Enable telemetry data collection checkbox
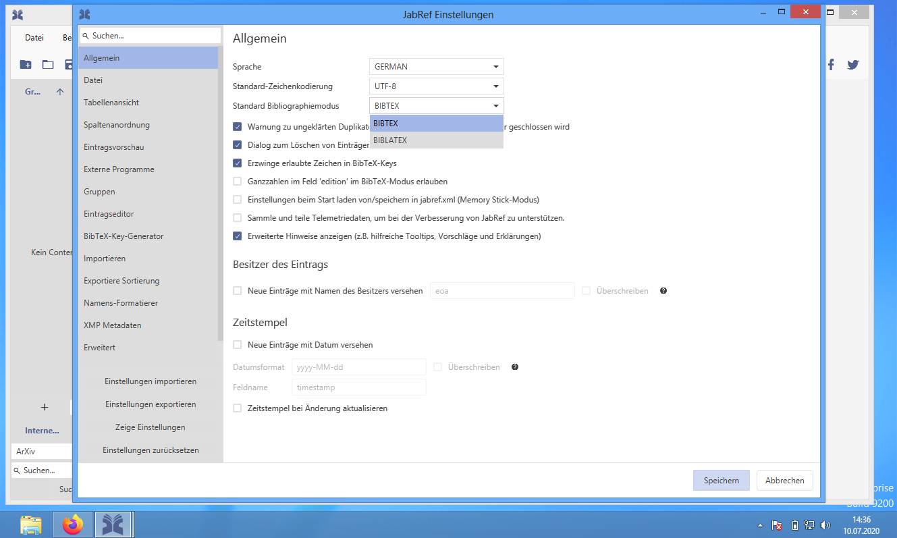This screenshot has width=897, height=538. (238, 218)
